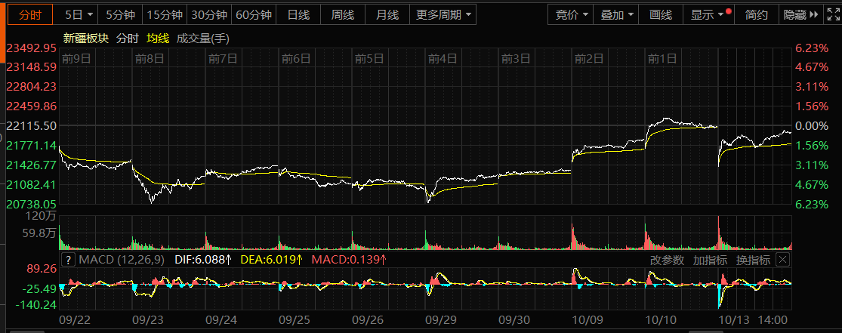
Task: Click 加指标 to add an indicator
Action: 710,260
